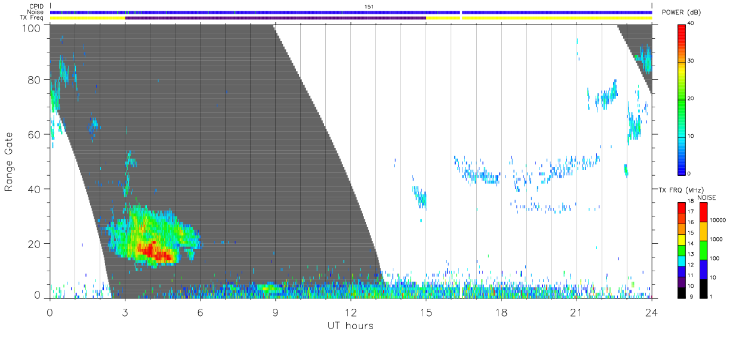Click the y-axis tick label 100
This screenshot has height=338, width=733.
(x=32, y=28)
